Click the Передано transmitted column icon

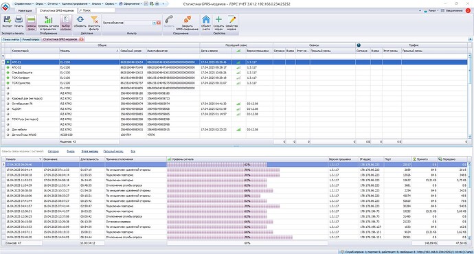(x=440, y=159)
